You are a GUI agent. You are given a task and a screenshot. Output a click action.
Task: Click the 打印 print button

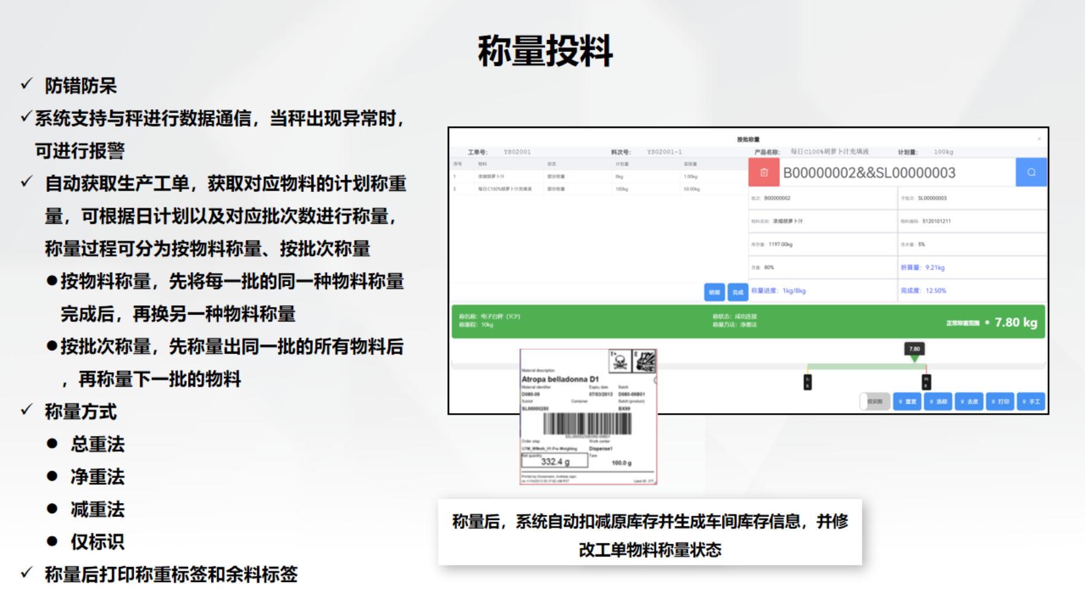[1000, 401]
